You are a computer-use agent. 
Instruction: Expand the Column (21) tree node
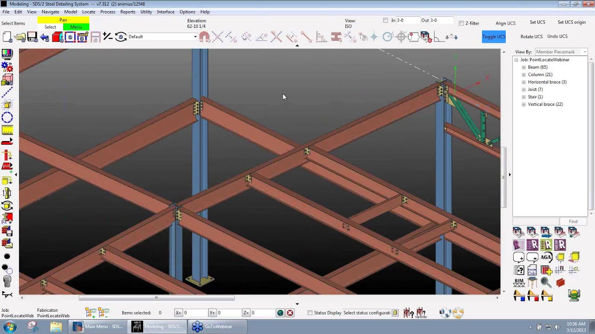click(x=524, y=75)
